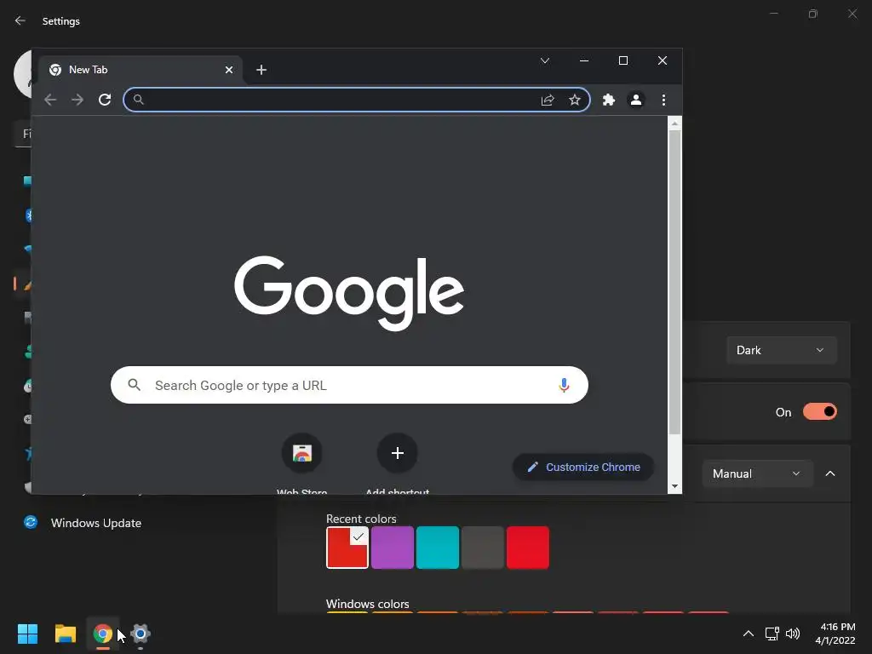Open a new tab with the plus button
The height and width of the screenshot is (654, 872).
point(261,70)
